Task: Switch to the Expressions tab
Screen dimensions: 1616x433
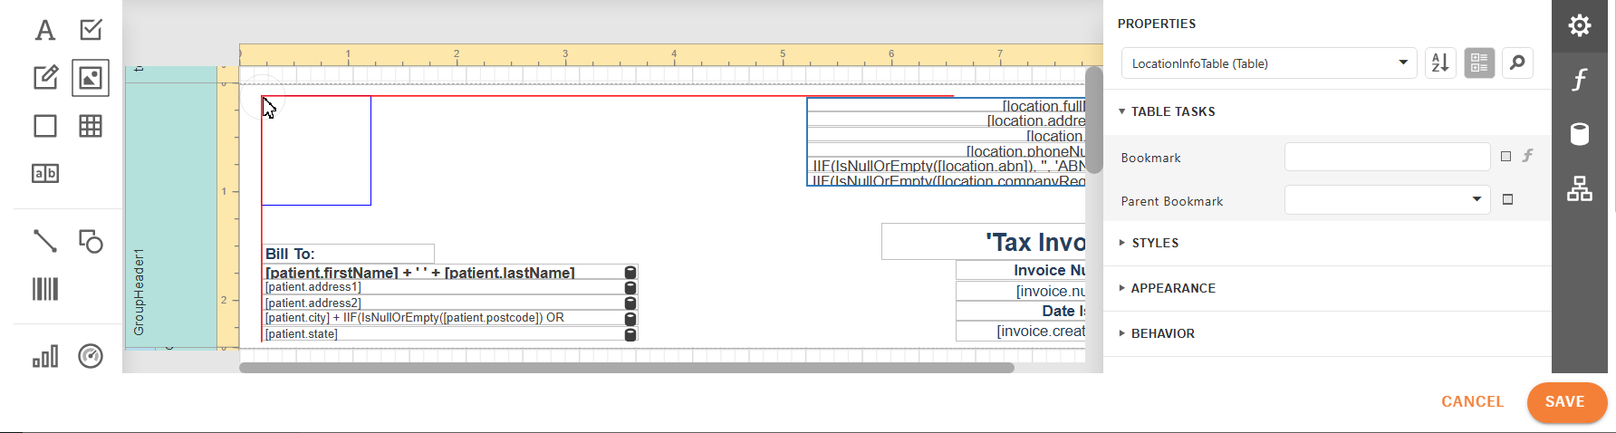Action: [x=1579, y=80]
